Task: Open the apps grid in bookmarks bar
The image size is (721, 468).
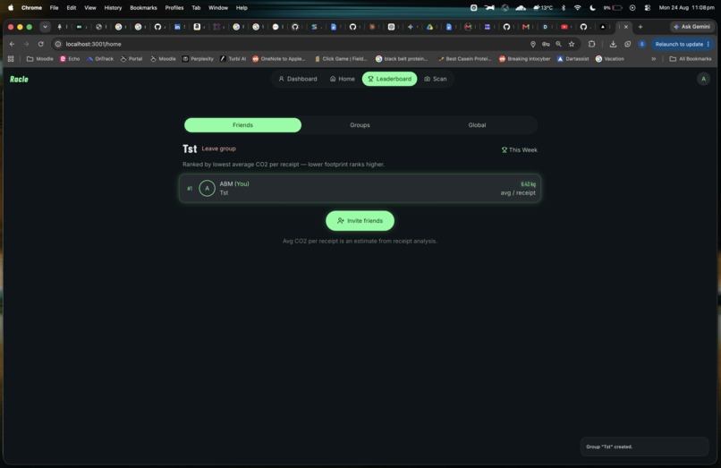Action: pyautogui.click(x=11, y=59)
